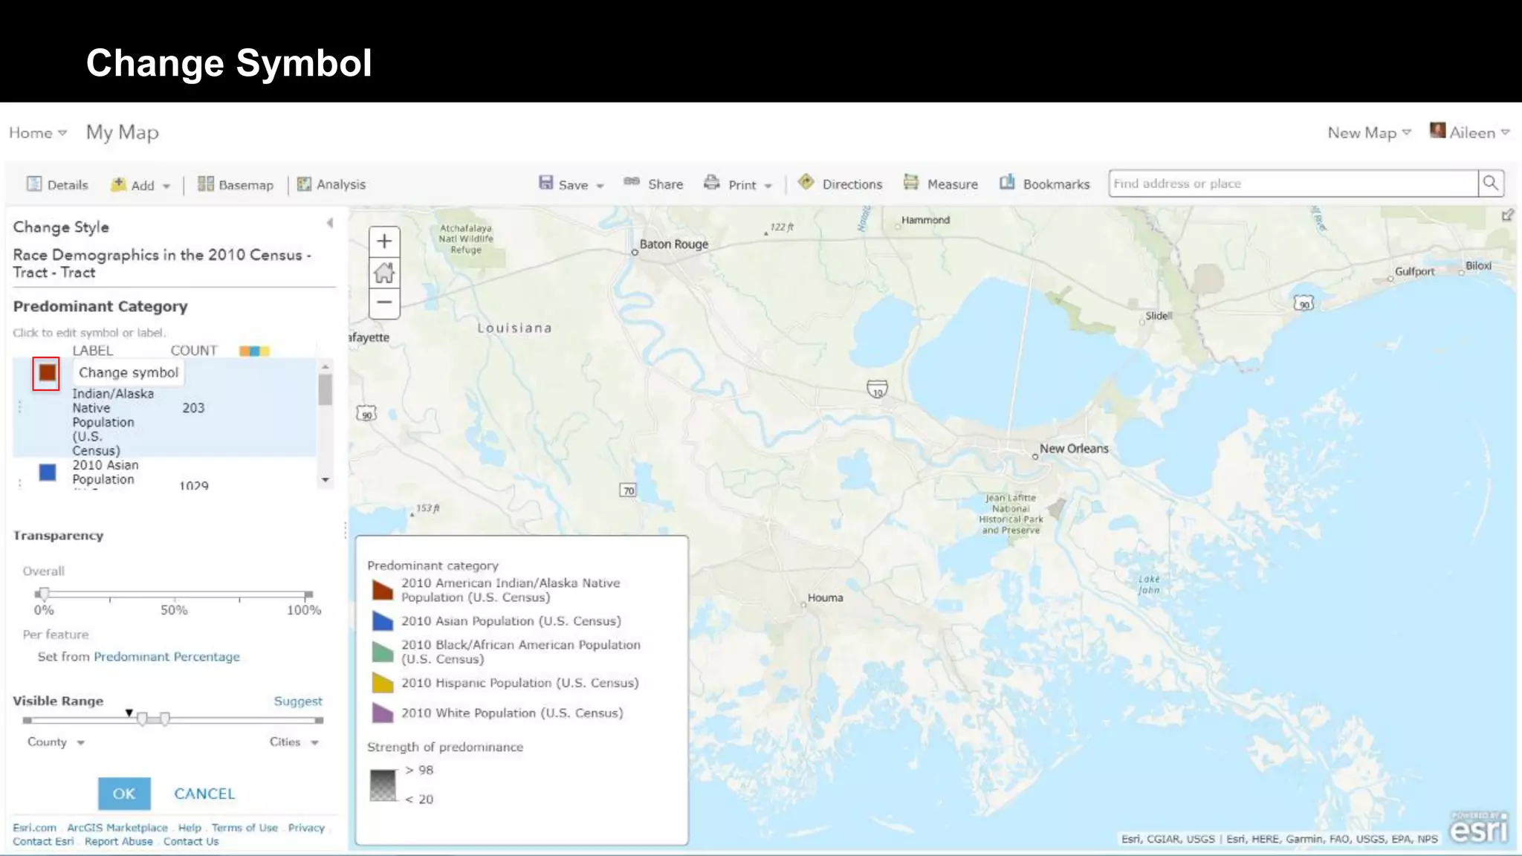
Task: Collapse the Change Style panel arrow
Action: pyautogui.click(x=330, y=223)
